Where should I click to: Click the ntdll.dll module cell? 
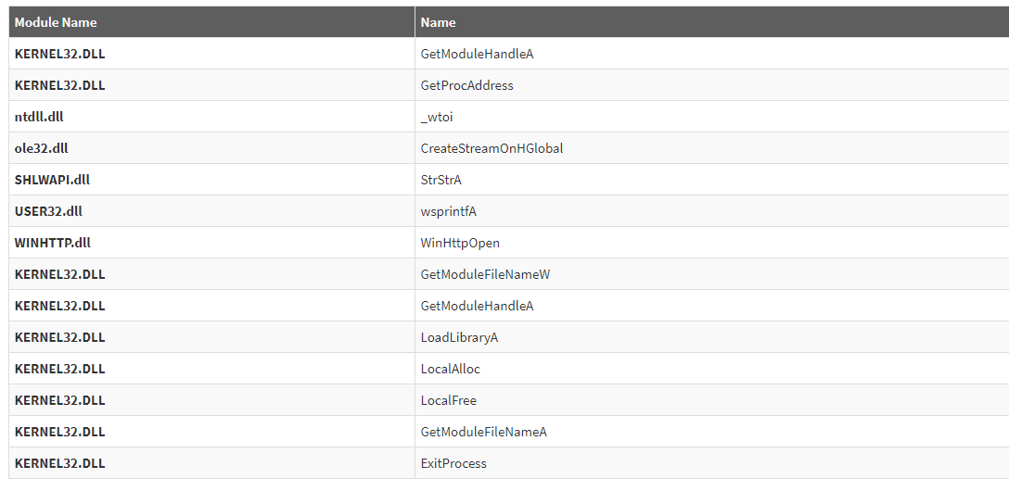click(39, 117)
